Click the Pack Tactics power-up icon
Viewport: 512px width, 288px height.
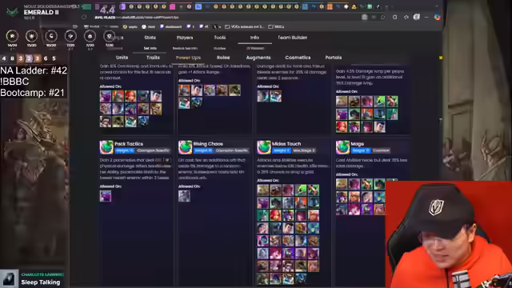pyautogui.click(x=106, y=147)
